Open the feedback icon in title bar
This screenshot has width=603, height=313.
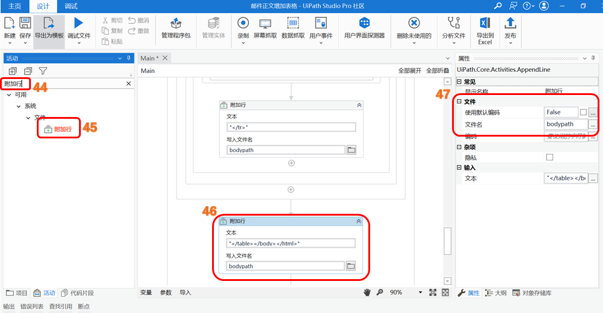click(513, 6)
